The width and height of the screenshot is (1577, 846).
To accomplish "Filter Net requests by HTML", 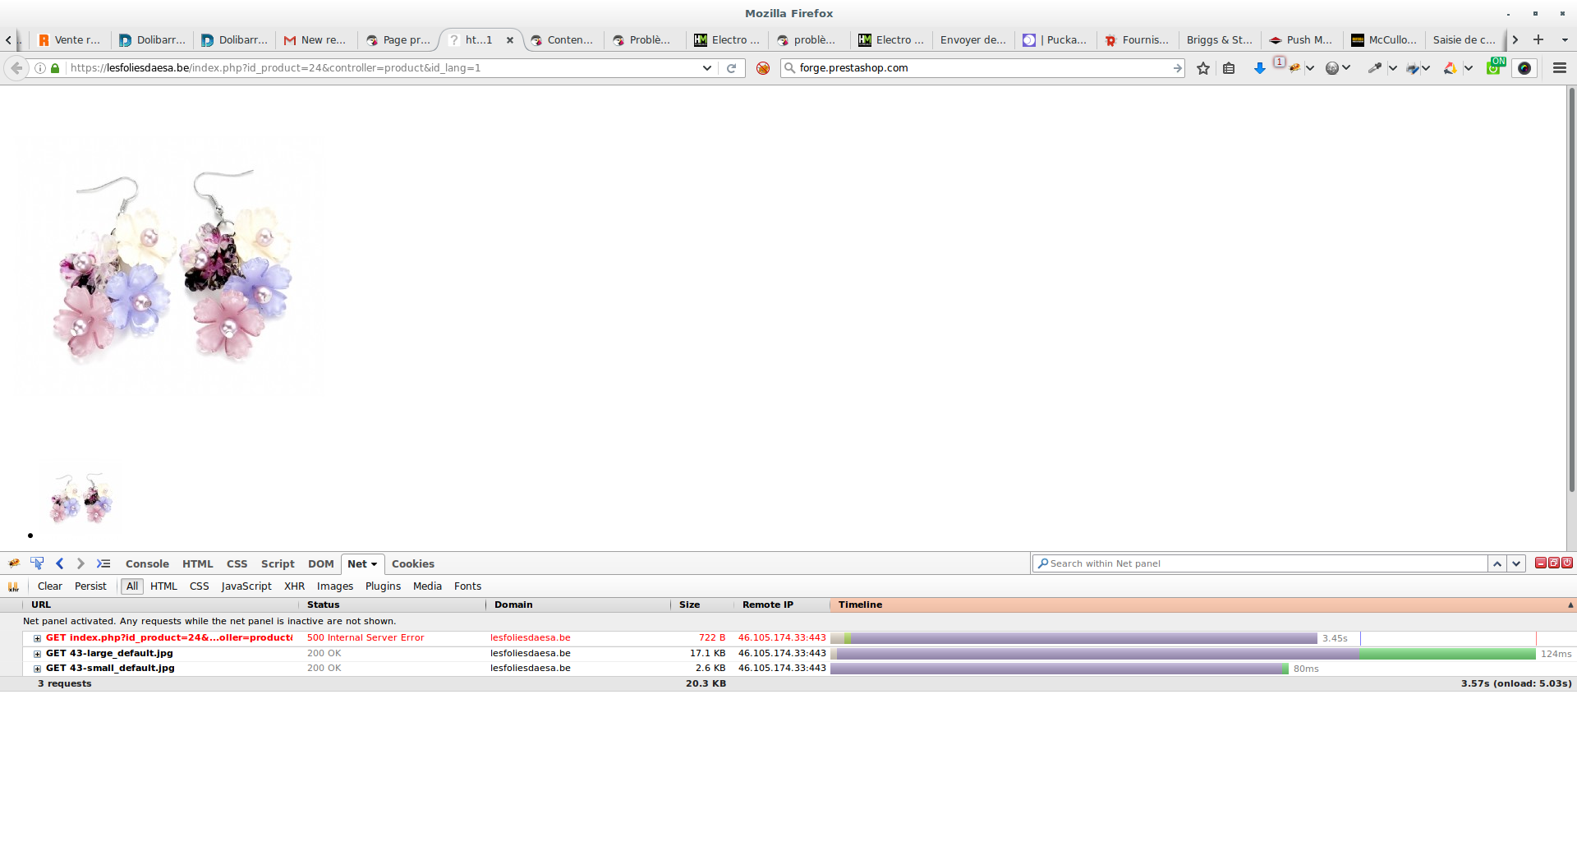I will [x=163, y=586].
